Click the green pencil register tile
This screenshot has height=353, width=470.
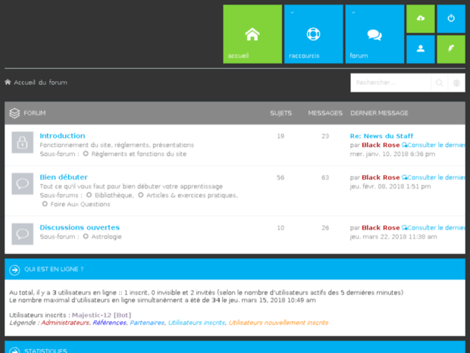[451, 49]
